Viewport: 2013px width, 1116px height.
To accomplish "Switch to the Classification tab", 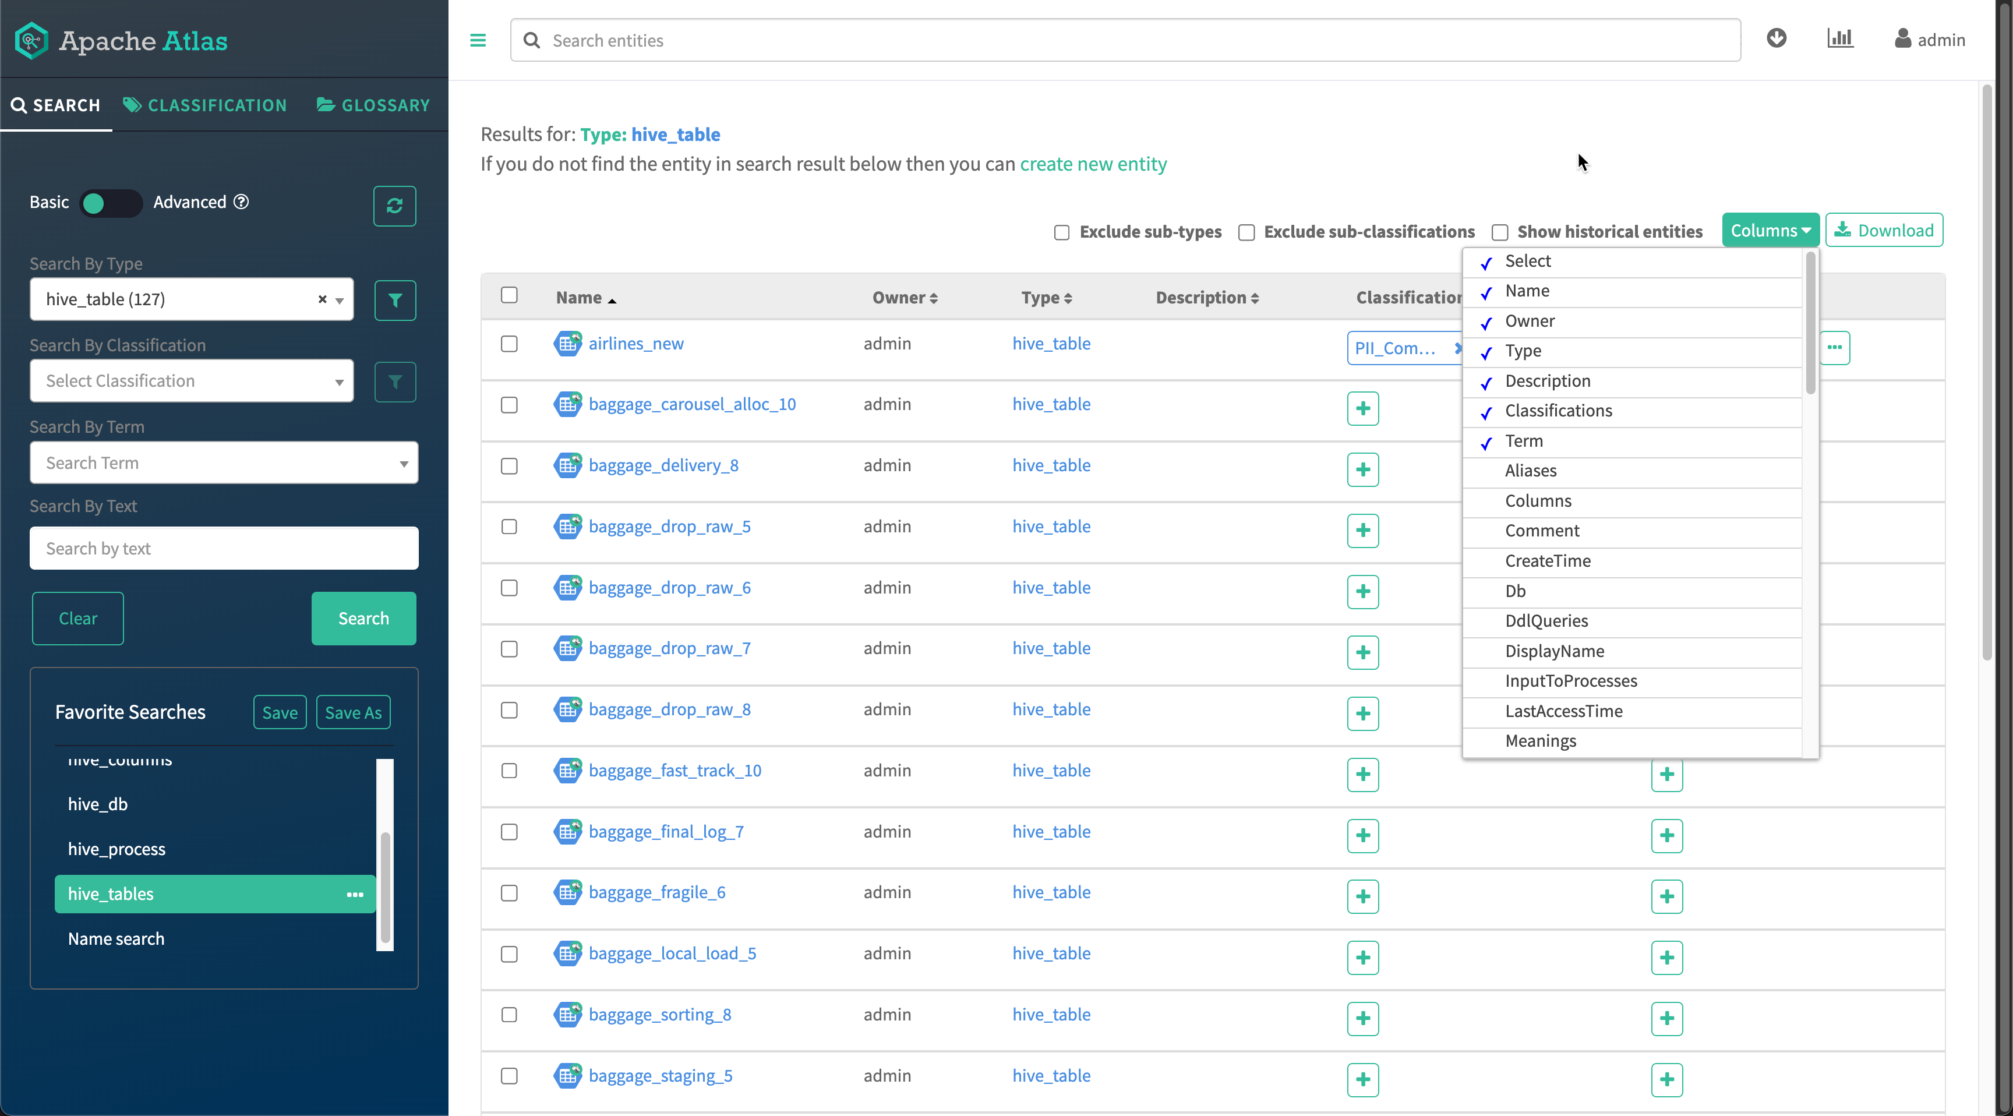I will 205,105.
